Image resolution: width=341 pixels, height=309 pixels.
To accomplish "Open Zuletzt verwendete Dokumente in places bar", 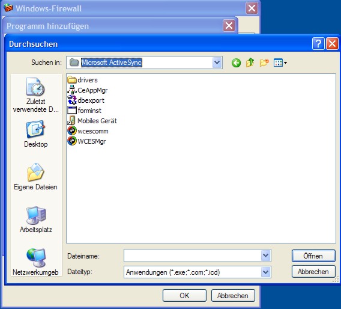I will 35,95.
